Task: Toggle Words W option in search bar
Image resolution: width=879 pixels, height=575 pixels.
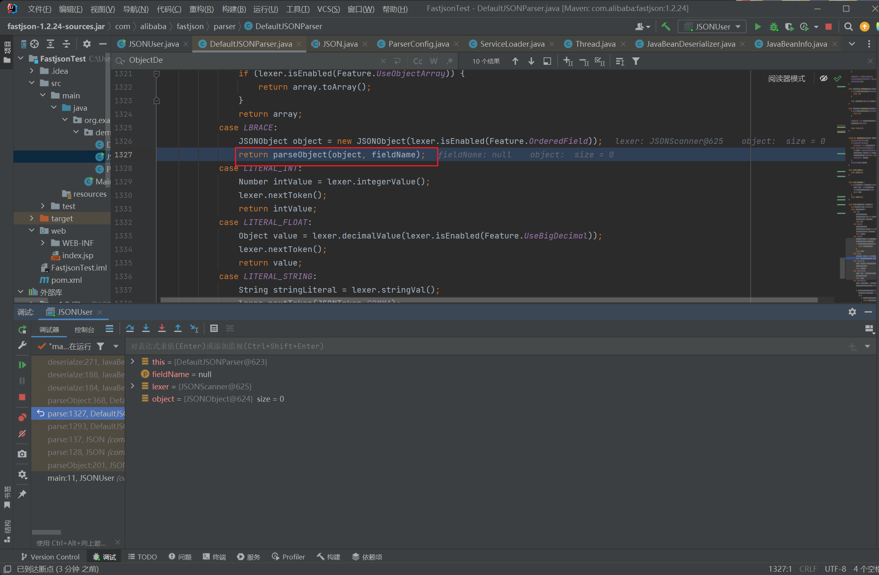Action: (433, 61)
